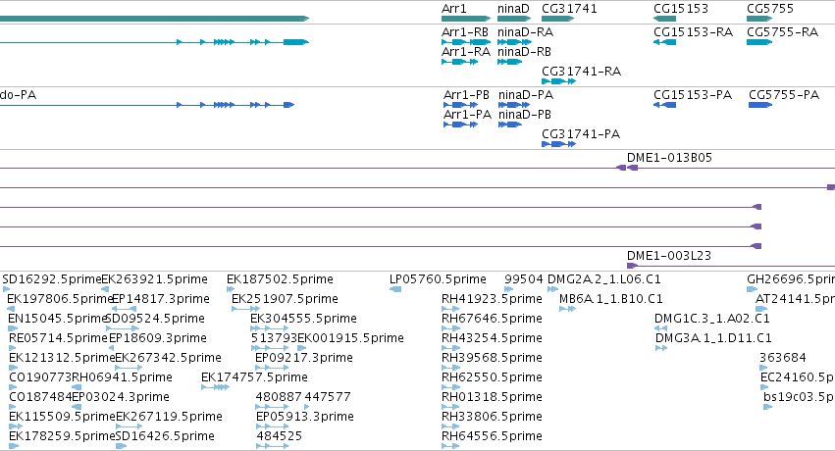Select the EK251907.5prime EST label
Image resolution: width=835 pixels, height=451 pixels.
tap(285, 299)
